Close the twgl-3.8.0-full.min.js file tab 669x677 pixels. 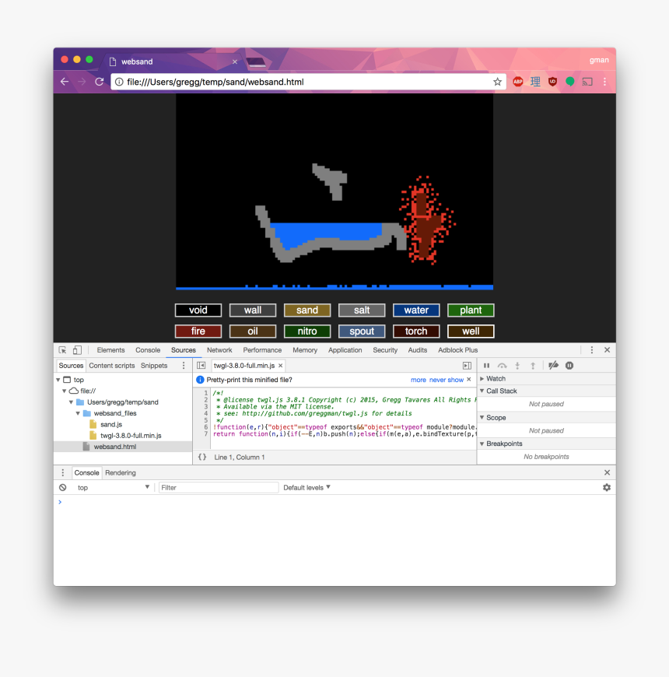coord(281,366)
